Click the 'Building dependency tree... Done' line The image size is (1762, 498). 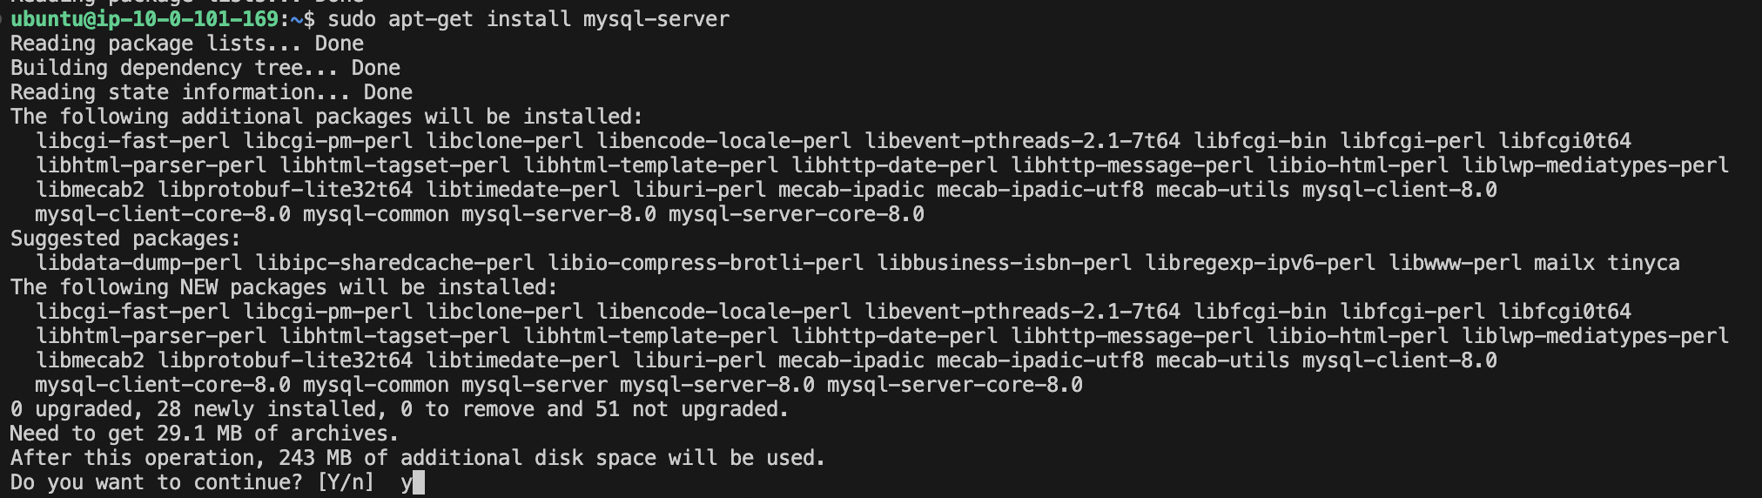pos(205,68)
